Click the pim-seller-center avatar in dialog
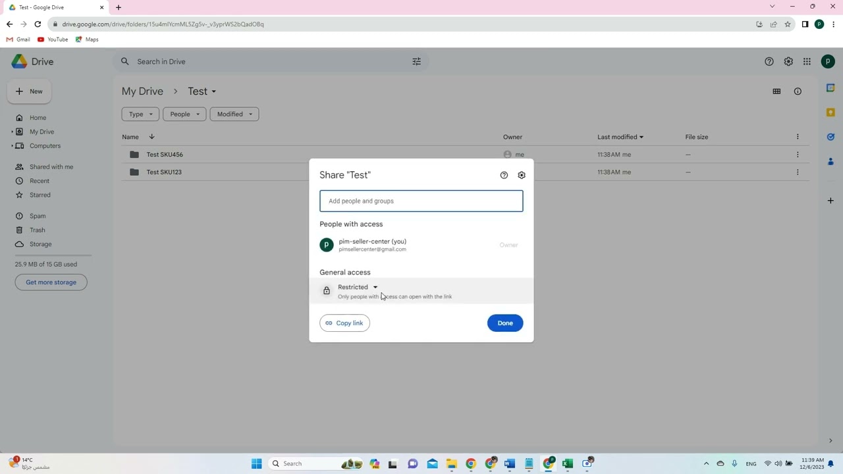843x474 pixels. tap(327, 245)
